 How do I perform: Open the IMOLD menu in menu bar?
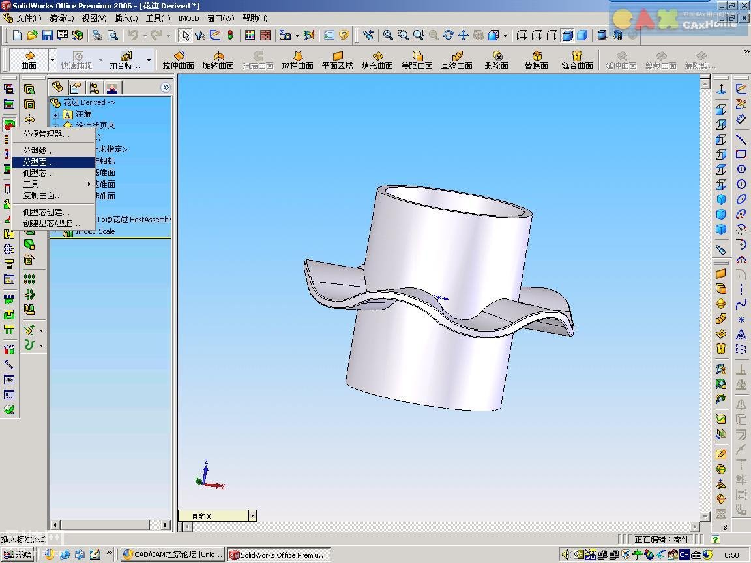(188, 18)
